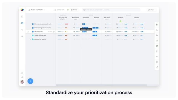Open the user profile avatar
The image size is (178, 100).
tap(22, 82)
